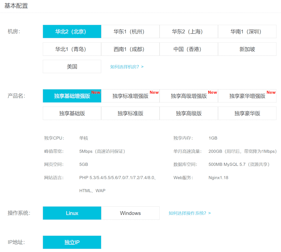281x252 pixels.
Task: Select 华北1（青岛） data center
Action: (x=72, y=49)
